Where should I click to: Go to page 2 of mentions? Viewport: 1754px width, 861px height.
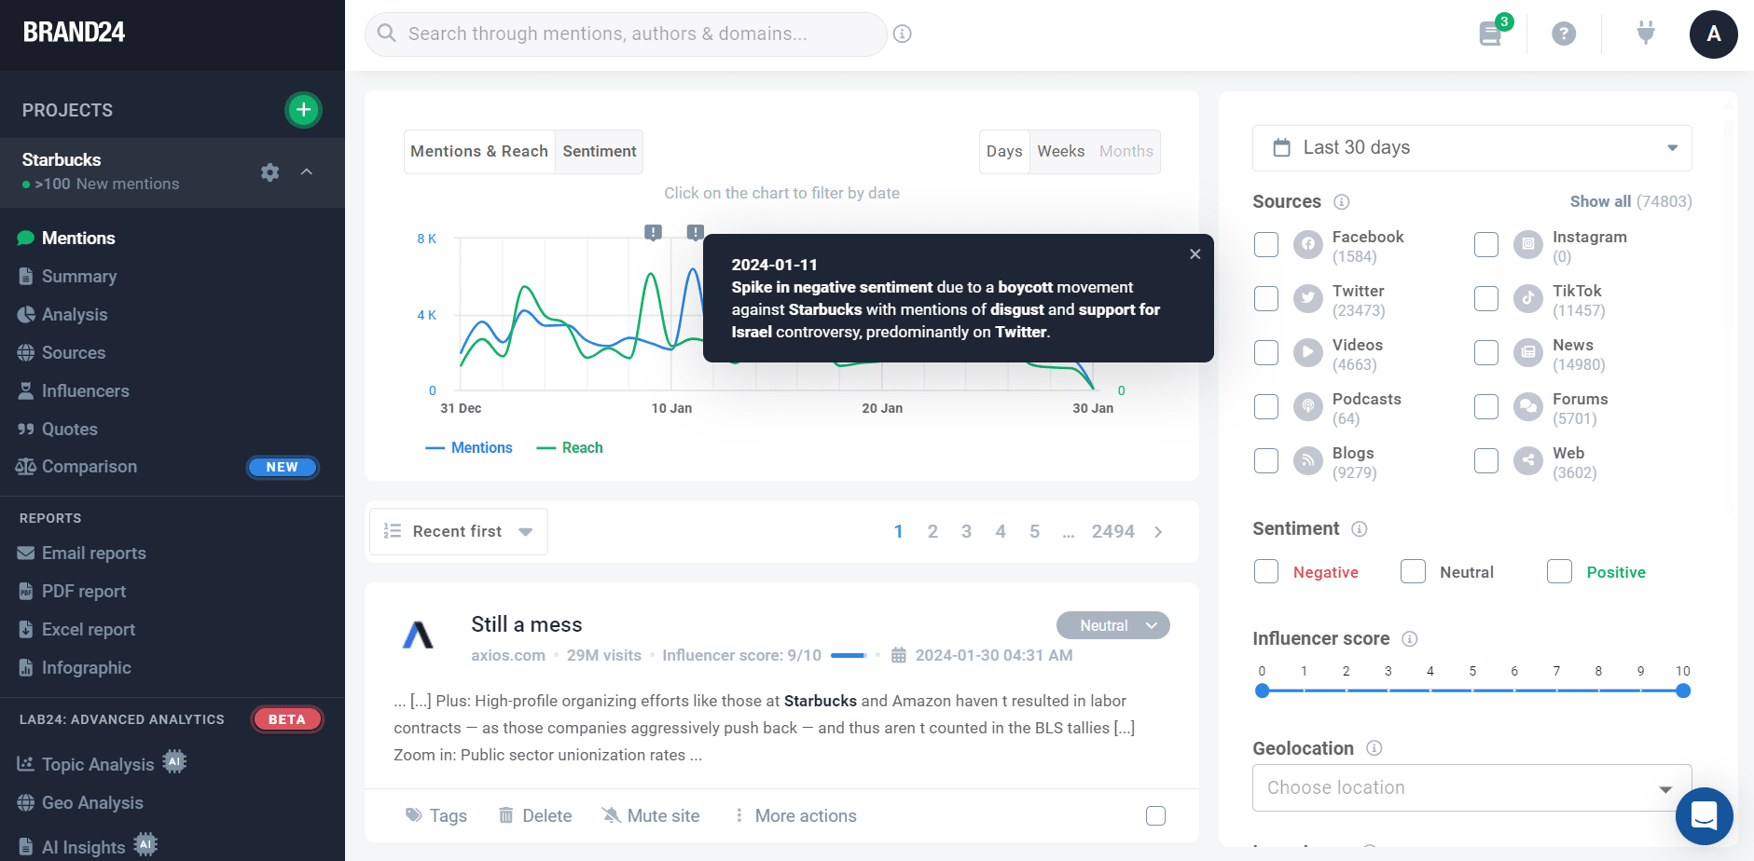click(932, 531)
